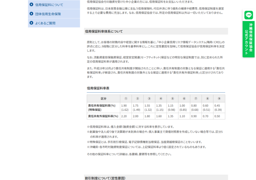Viewport: 256px width, 180px height.
Task: Click column header ⑧ in rate table
Action: [207, 98]
